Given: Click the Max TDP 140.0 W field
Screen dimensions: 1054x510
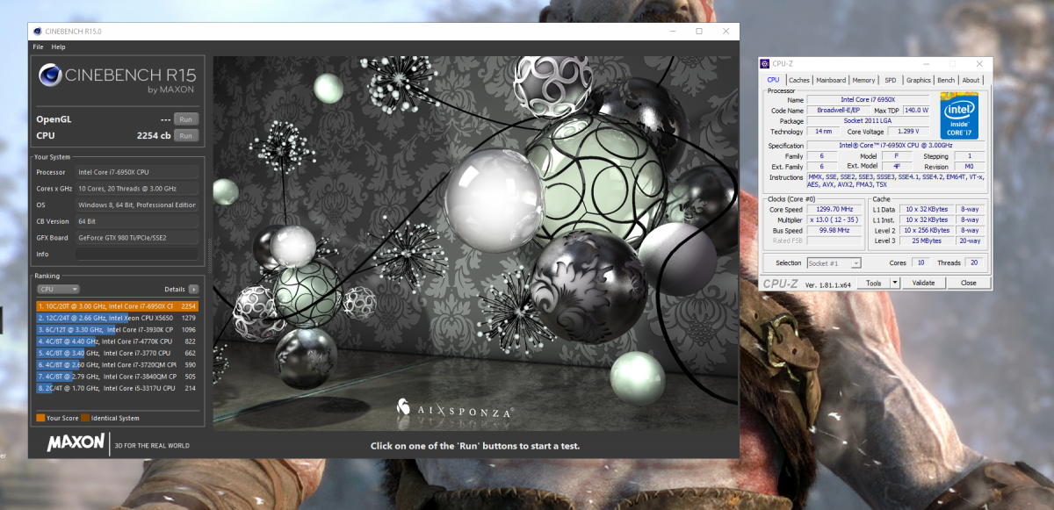Looking at the screenshot, I should 915,111.
